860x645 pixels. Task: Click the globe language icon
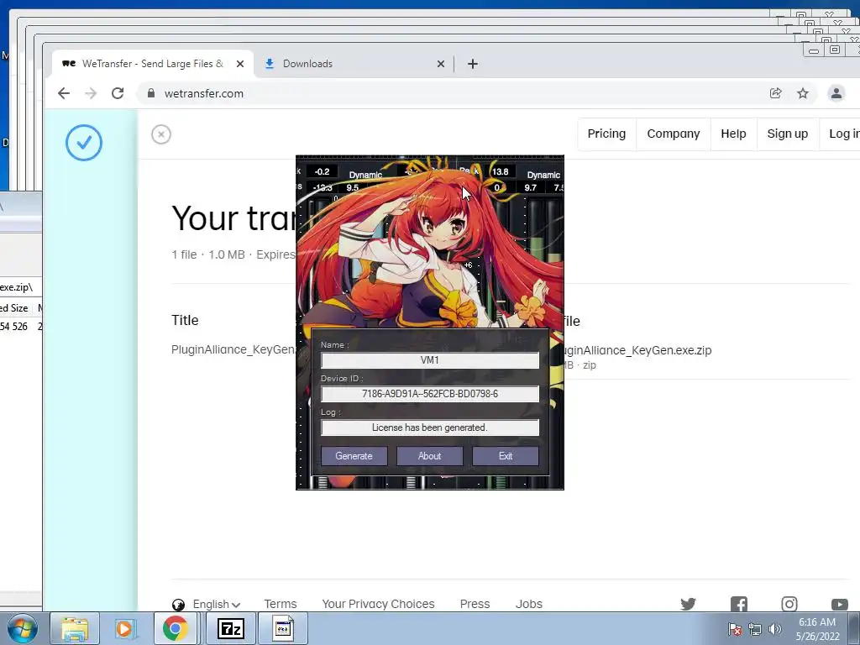pyautogui.click(x=178, y=605)
